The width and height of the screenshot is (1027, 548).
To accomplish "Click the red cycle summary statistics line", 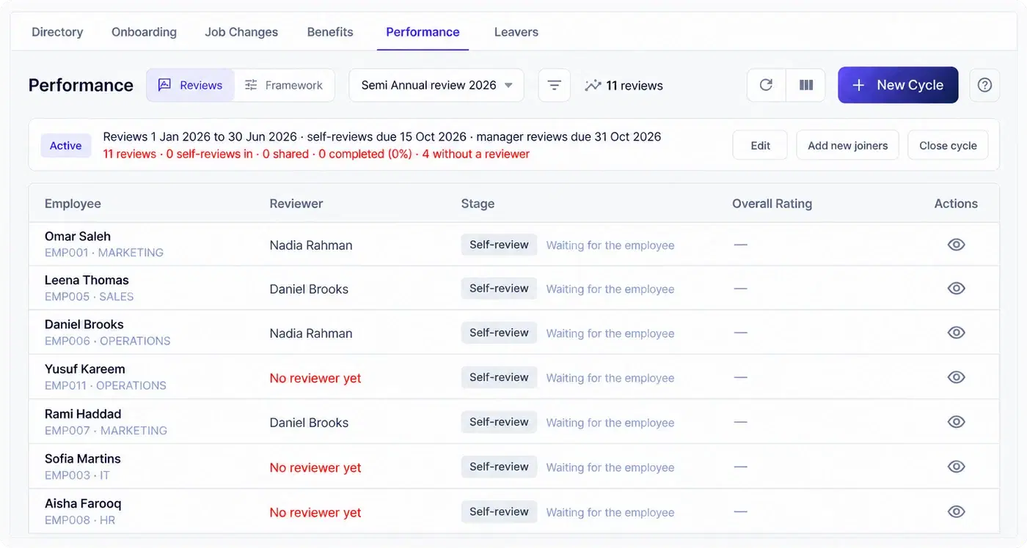I will click(316, 154).
